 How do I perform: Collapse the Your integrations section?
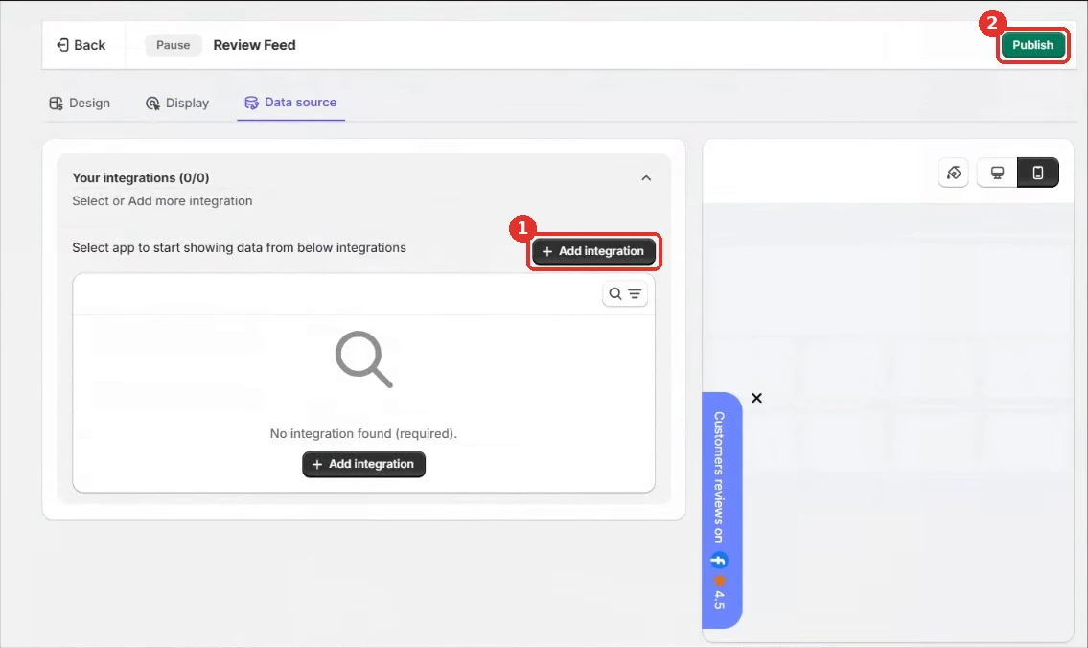coord(646,178)
